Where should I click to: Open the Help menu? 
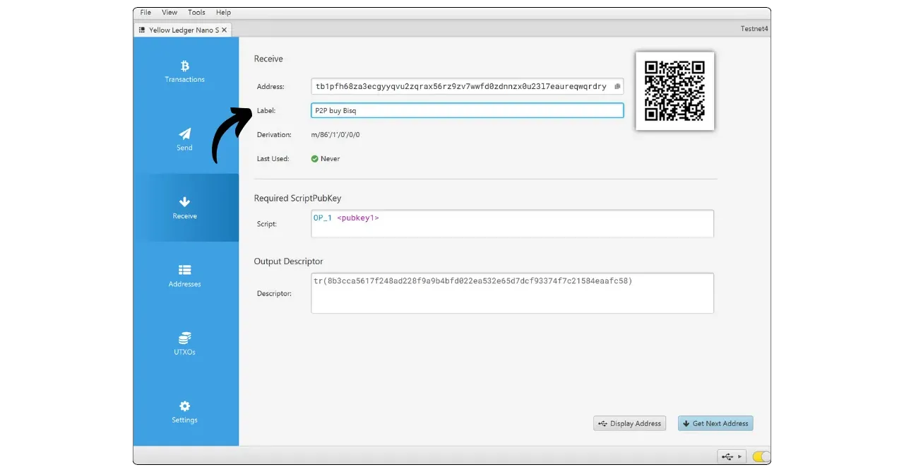[223, 13]
